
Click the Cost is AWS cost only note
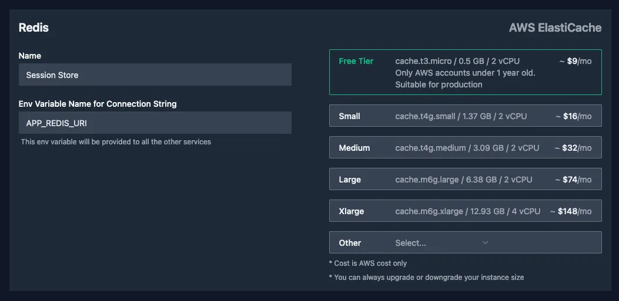tap(368, 263)
